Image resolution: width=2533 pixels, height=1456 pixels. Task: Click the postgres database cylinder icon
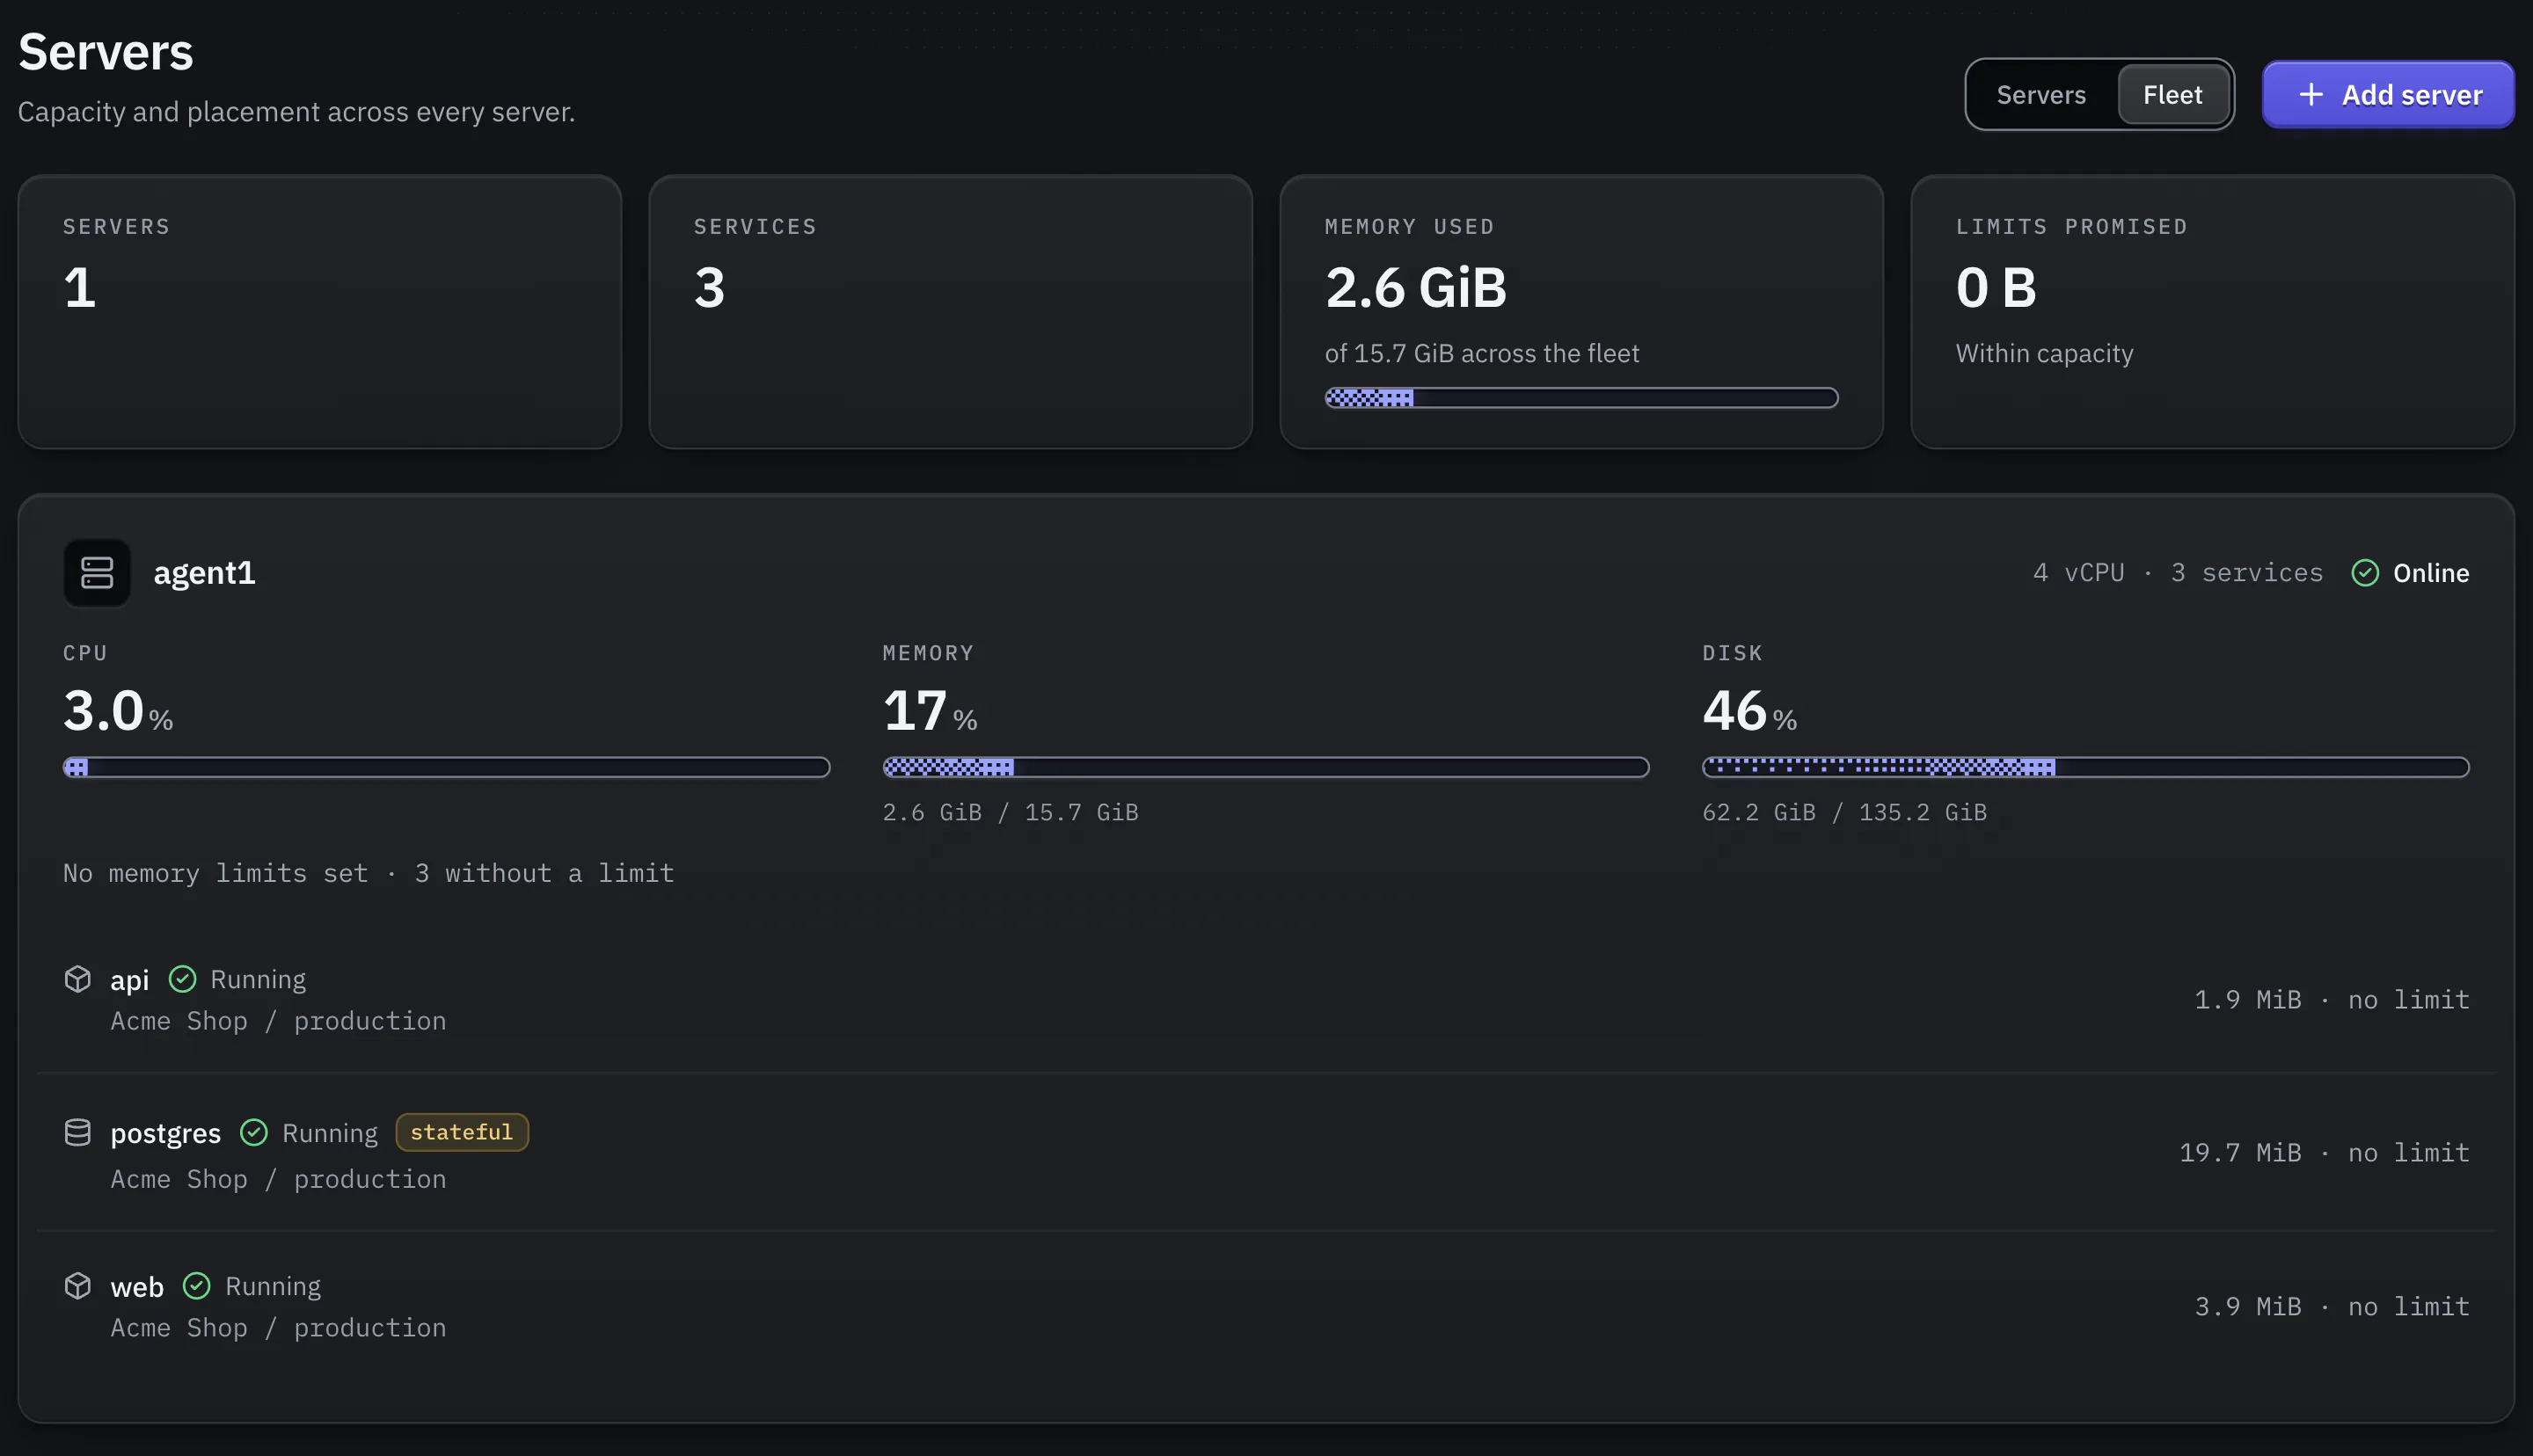coord(78,1132)
